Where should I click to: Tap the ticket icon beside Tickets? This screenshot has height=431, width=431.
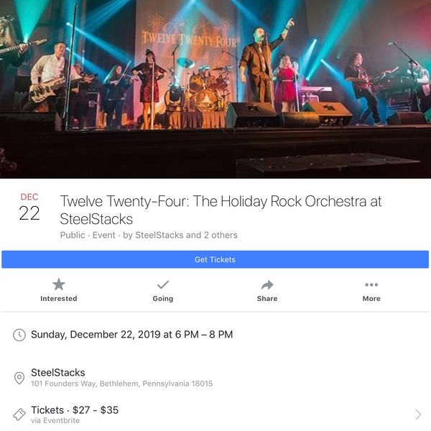pos(19,414)
